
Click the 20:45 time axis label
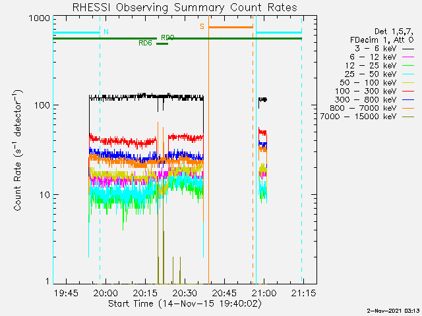point(224,292)
